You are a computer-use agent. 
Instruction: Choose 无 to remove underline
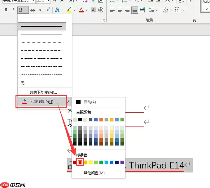pos(42,83)
